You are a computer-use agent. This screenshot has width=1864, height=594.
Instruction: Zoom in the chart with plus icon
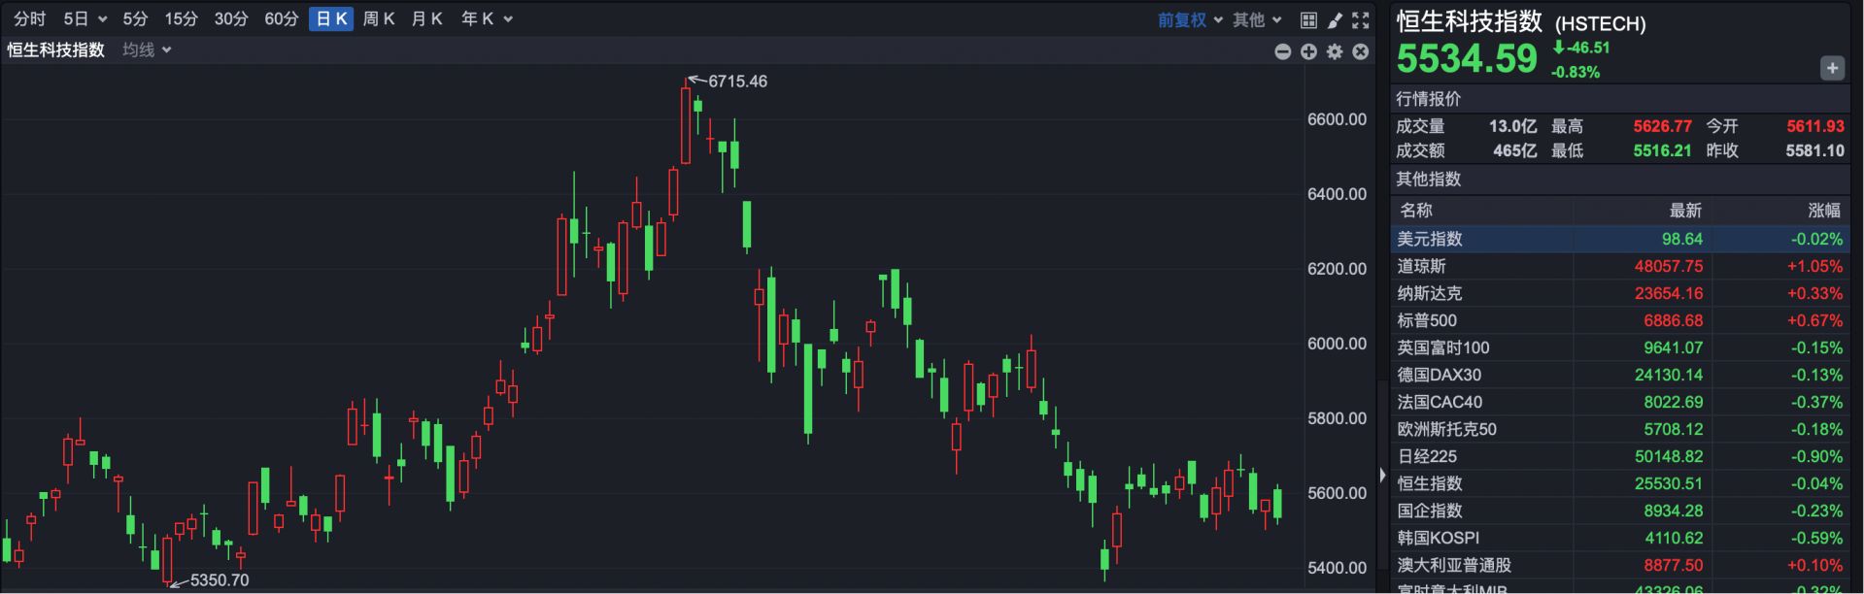click(x=1308, y=51)
